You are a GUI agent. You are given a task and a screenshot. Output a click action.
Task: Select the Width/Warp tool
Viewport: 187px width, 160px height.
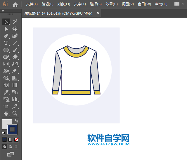pyautogui.click(x=6, y=71)
